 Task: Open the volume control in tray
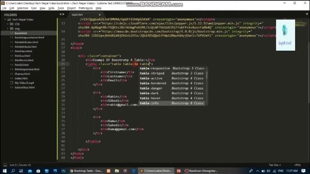(268, 171)
